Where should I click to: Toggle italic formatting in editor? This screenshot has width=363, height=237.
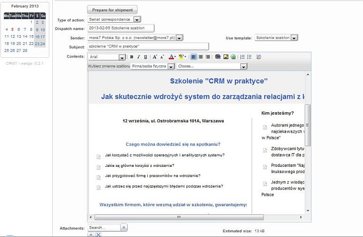pos(138,57)
